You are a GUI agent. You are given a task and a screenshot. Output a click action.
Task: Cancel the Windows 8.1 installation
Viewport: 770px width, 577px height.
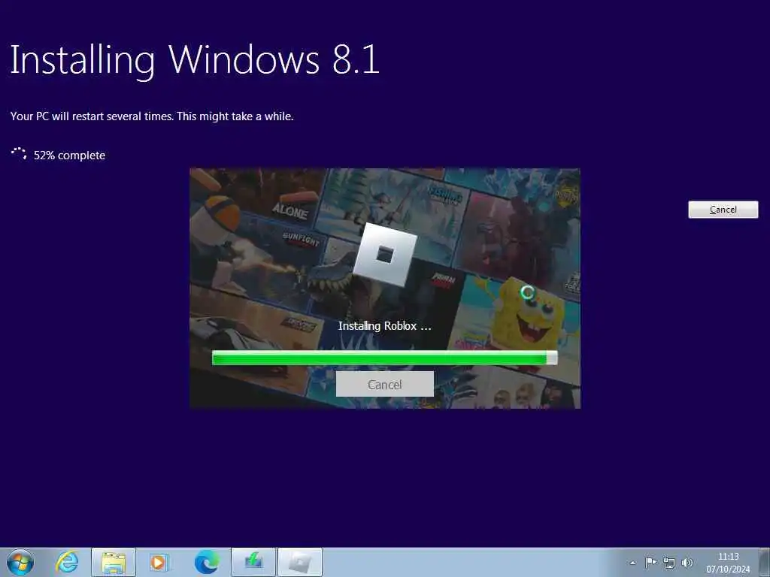(723, 210)
